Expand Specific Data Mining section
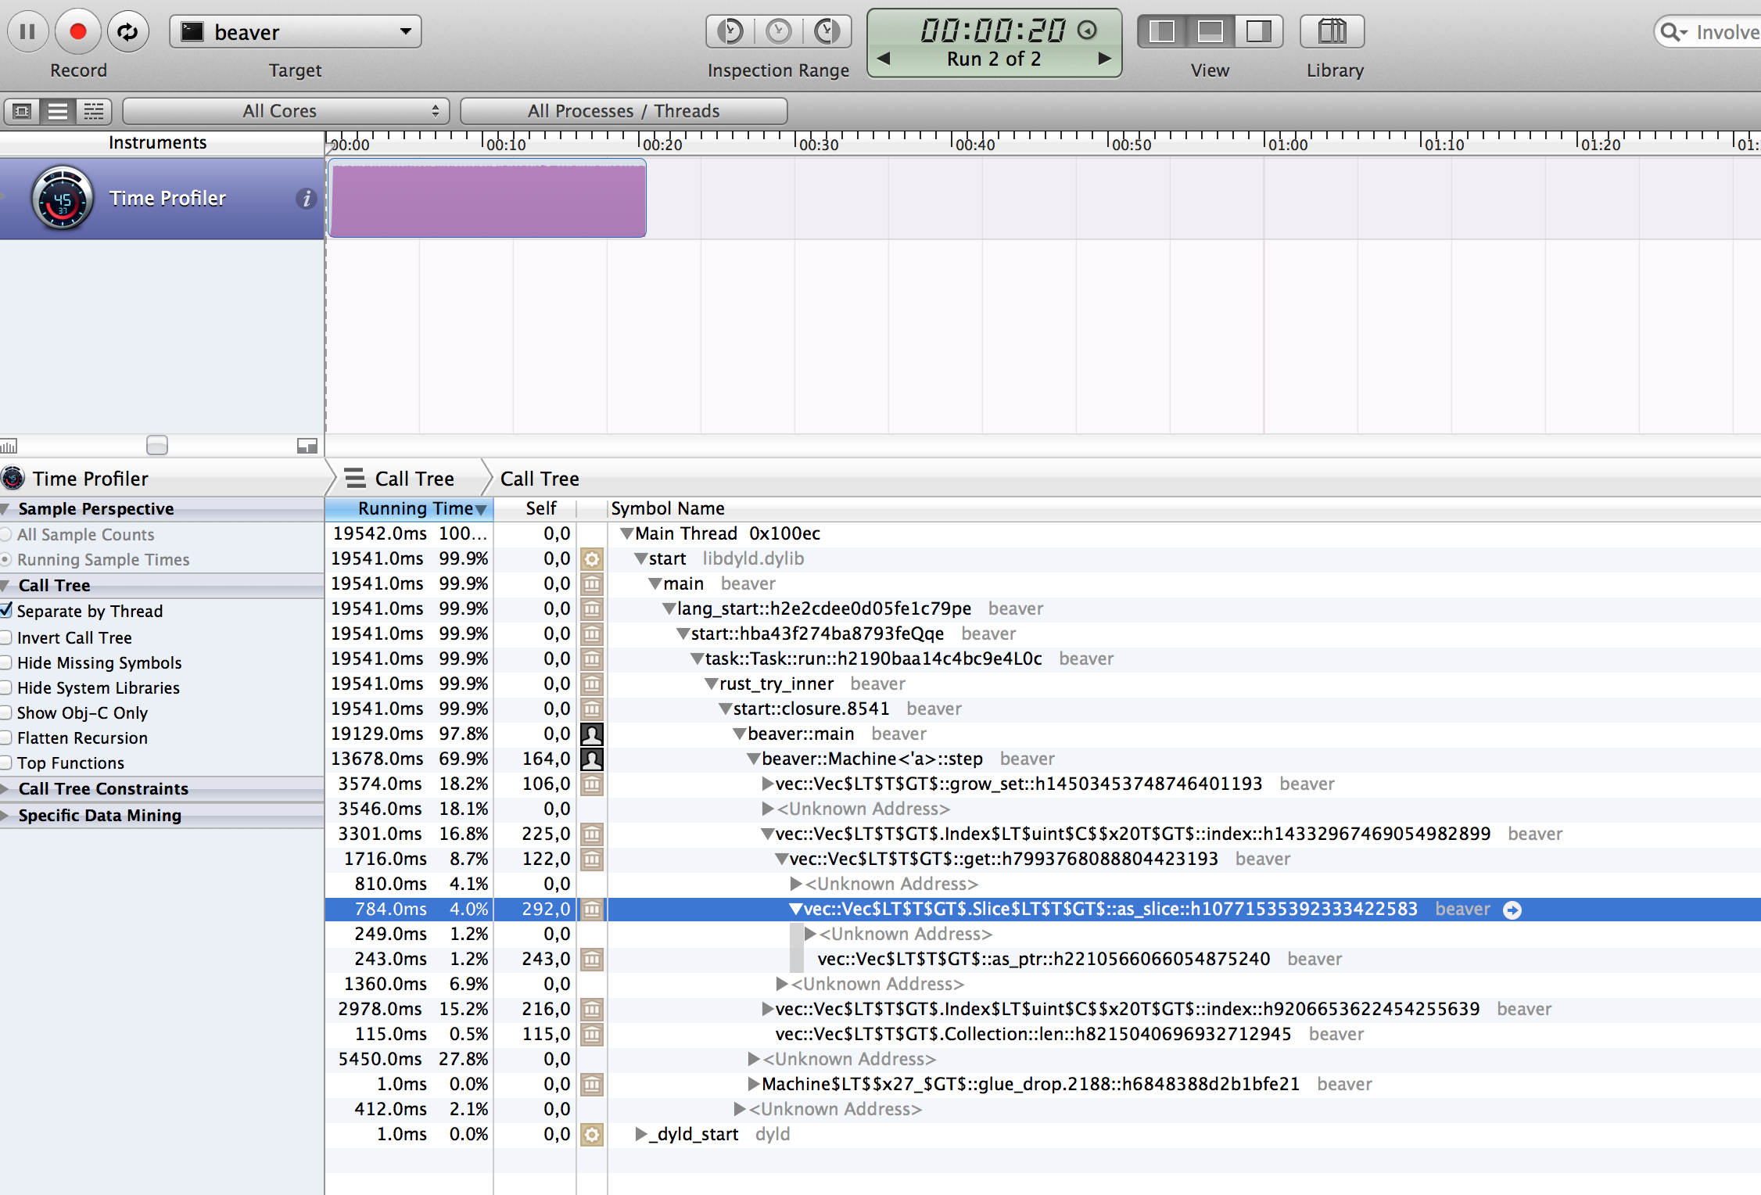 [x=5, y=816]
